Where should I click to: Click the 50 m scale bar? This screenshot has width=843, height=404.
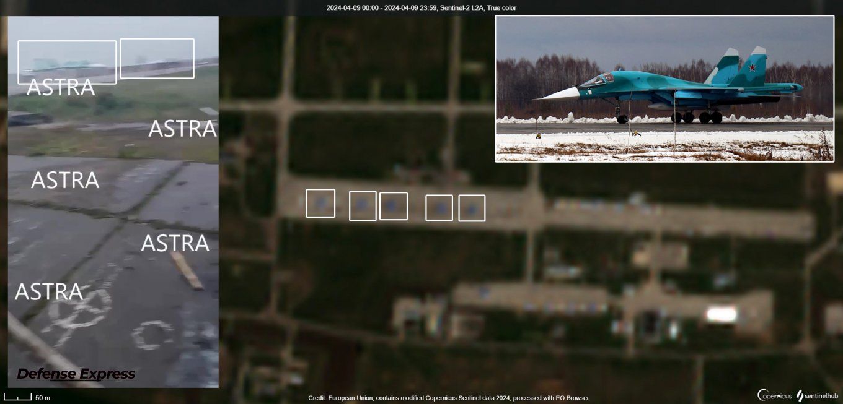(x=19, y=397)
